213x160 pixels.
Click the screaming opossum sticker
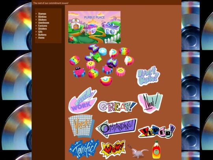pyautogui.click(x=138, y=151)
